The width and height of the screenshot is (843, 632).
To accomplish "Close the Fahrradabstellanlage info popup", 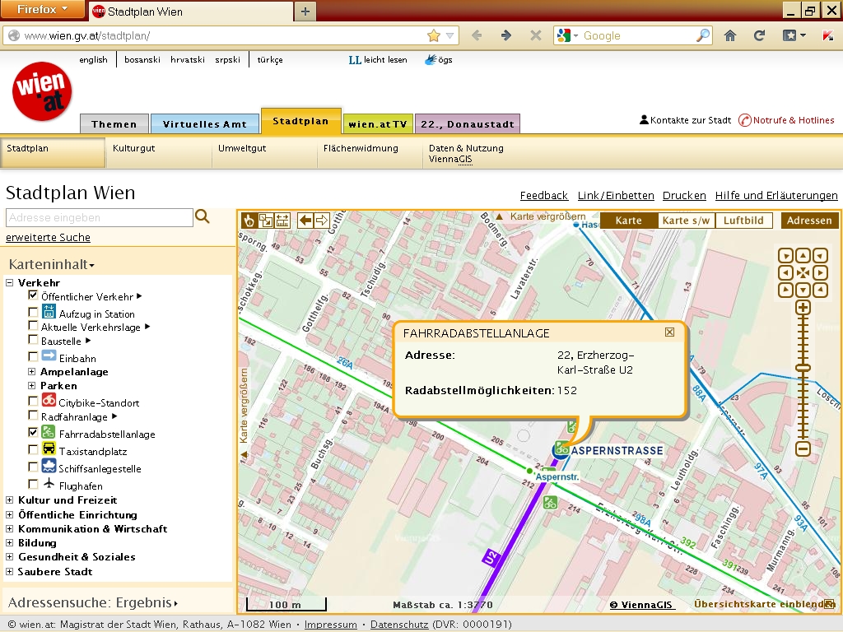I will 669,332.
